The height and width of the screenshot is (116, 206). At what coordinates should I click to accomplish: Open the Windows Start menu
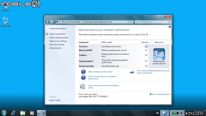pos(4,113)
